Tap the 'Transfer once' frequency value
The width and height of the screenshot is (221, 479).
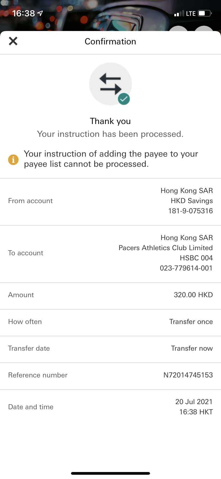[191, 322]
